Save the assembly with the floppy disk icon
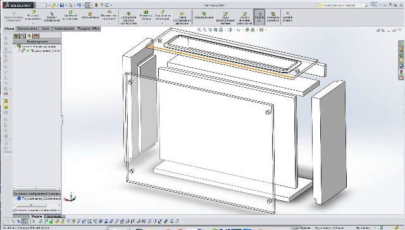405x230 pixels. (62, 5)
